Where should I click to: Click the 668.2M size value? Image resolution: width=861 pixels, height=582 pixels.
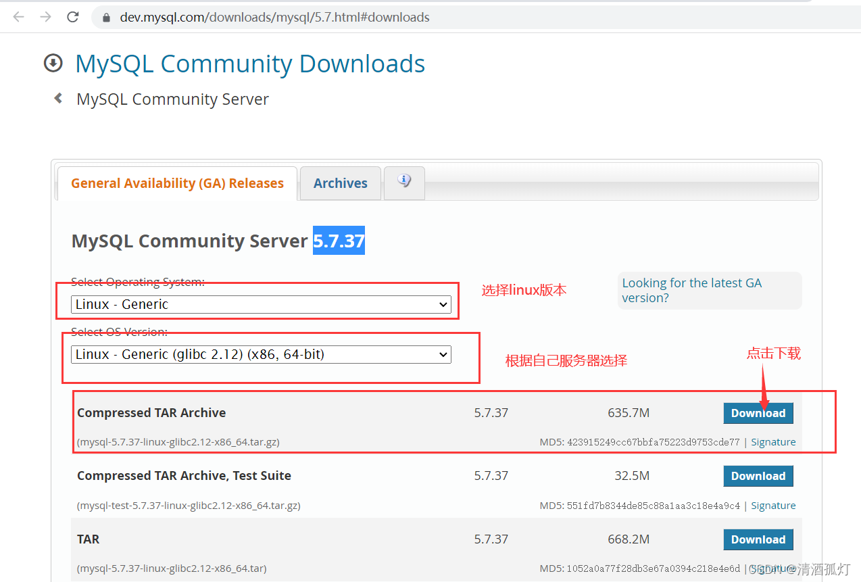[629, 539]
